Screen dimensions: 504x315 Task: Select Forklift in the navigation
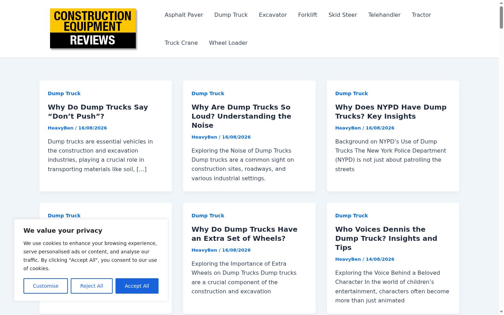(x=308, y=15)
